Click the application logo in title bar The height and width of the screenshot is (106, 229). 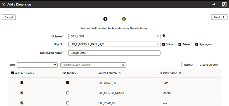tap(4, 4)
